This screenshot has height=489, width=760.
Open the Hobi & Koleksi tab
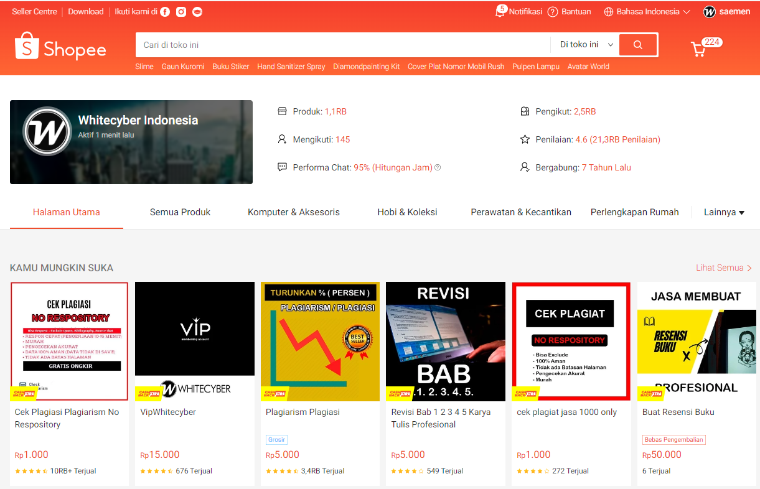tap(407, 212)
